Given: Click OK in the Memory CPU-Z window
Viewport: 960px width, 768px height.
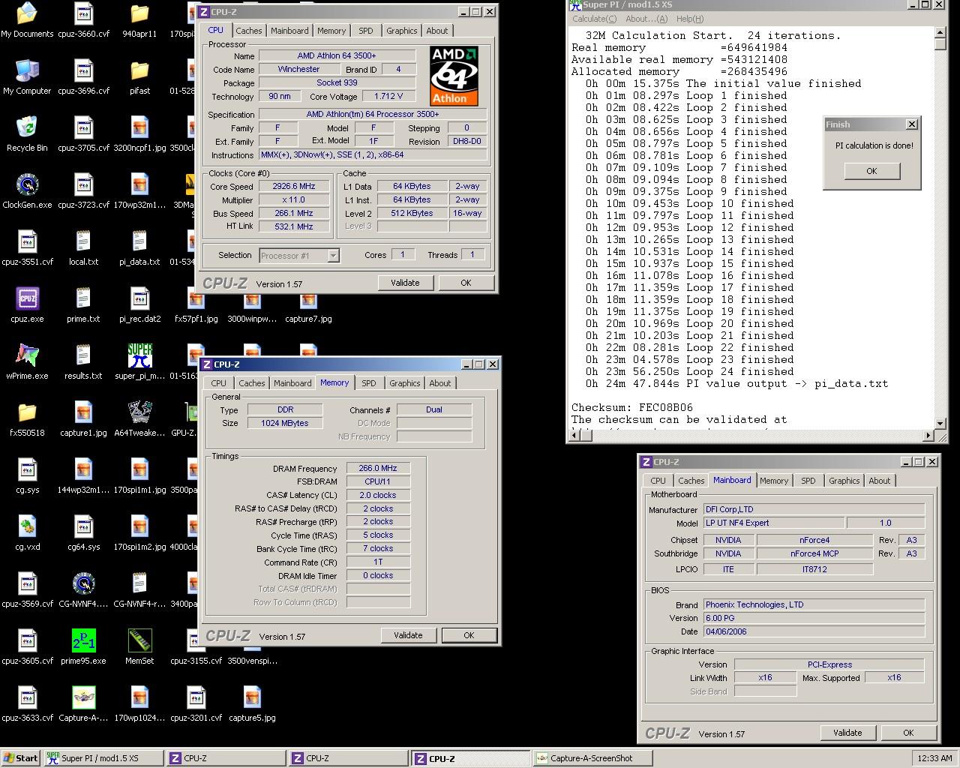Looking at the screenshot, I should coord(469,635).
